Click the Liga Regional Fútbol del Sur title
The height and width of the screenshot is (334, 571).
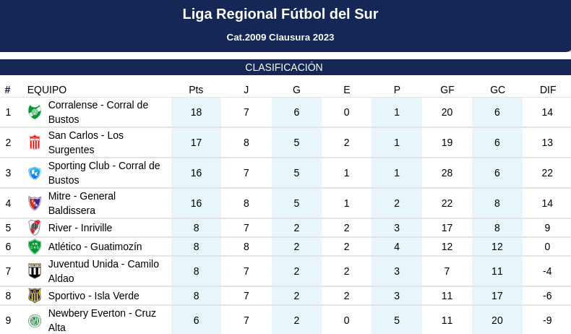tap(280, 14)
